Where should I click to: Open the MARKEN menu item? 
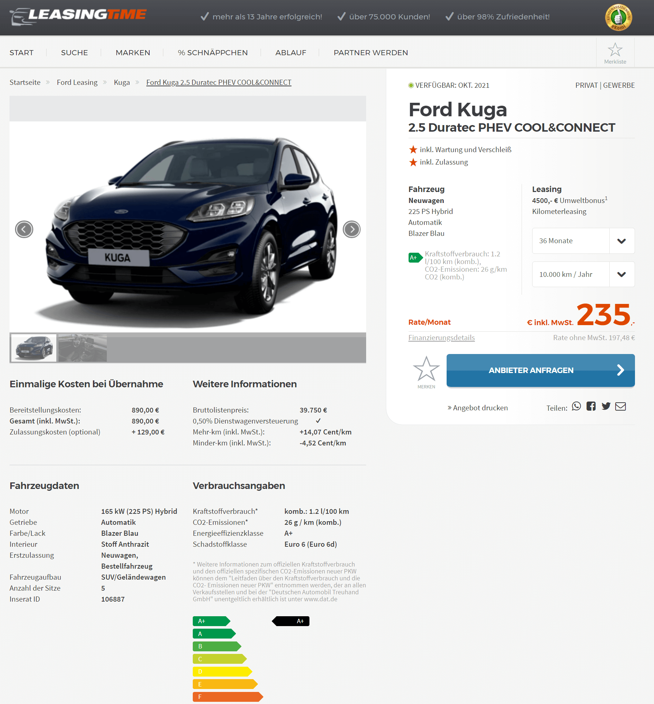(x=133, y=53)
